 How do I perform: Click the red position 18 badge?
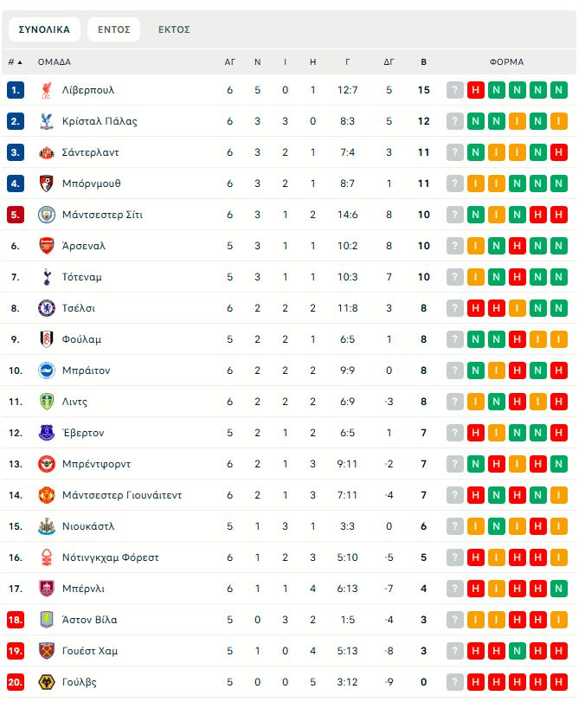(x=16, y=620)
